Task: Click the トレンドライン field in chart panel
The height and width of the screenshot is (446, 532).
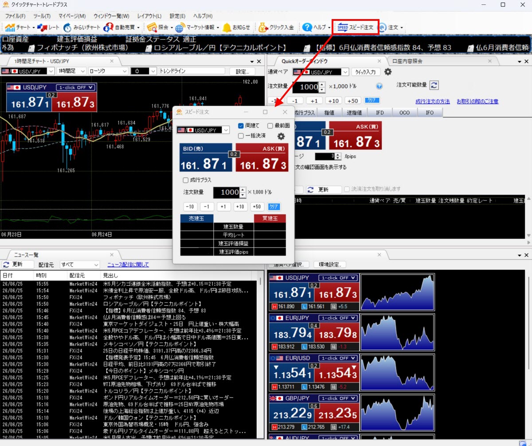Action: (193, 71)
